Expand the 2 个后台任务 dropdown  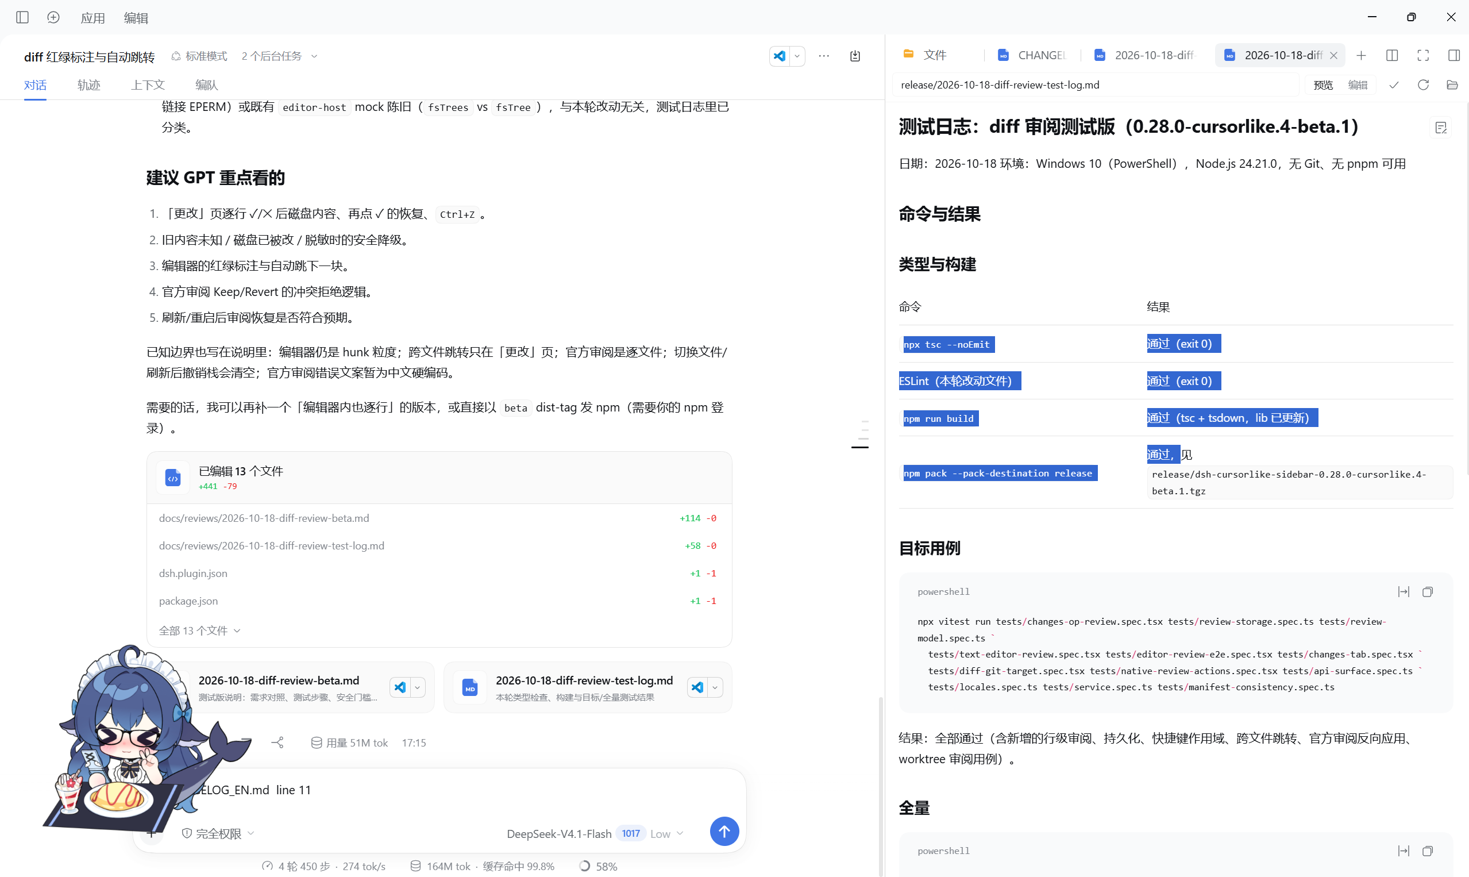279,56
